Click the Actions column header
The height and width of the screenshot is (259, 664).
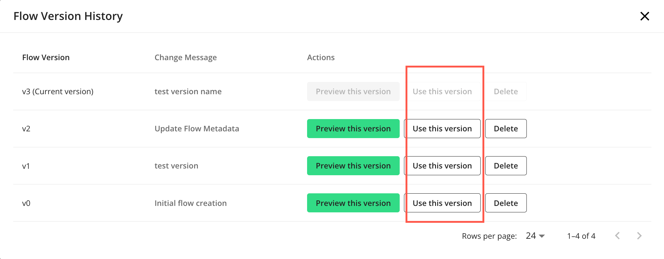click(x=321, y=57)
